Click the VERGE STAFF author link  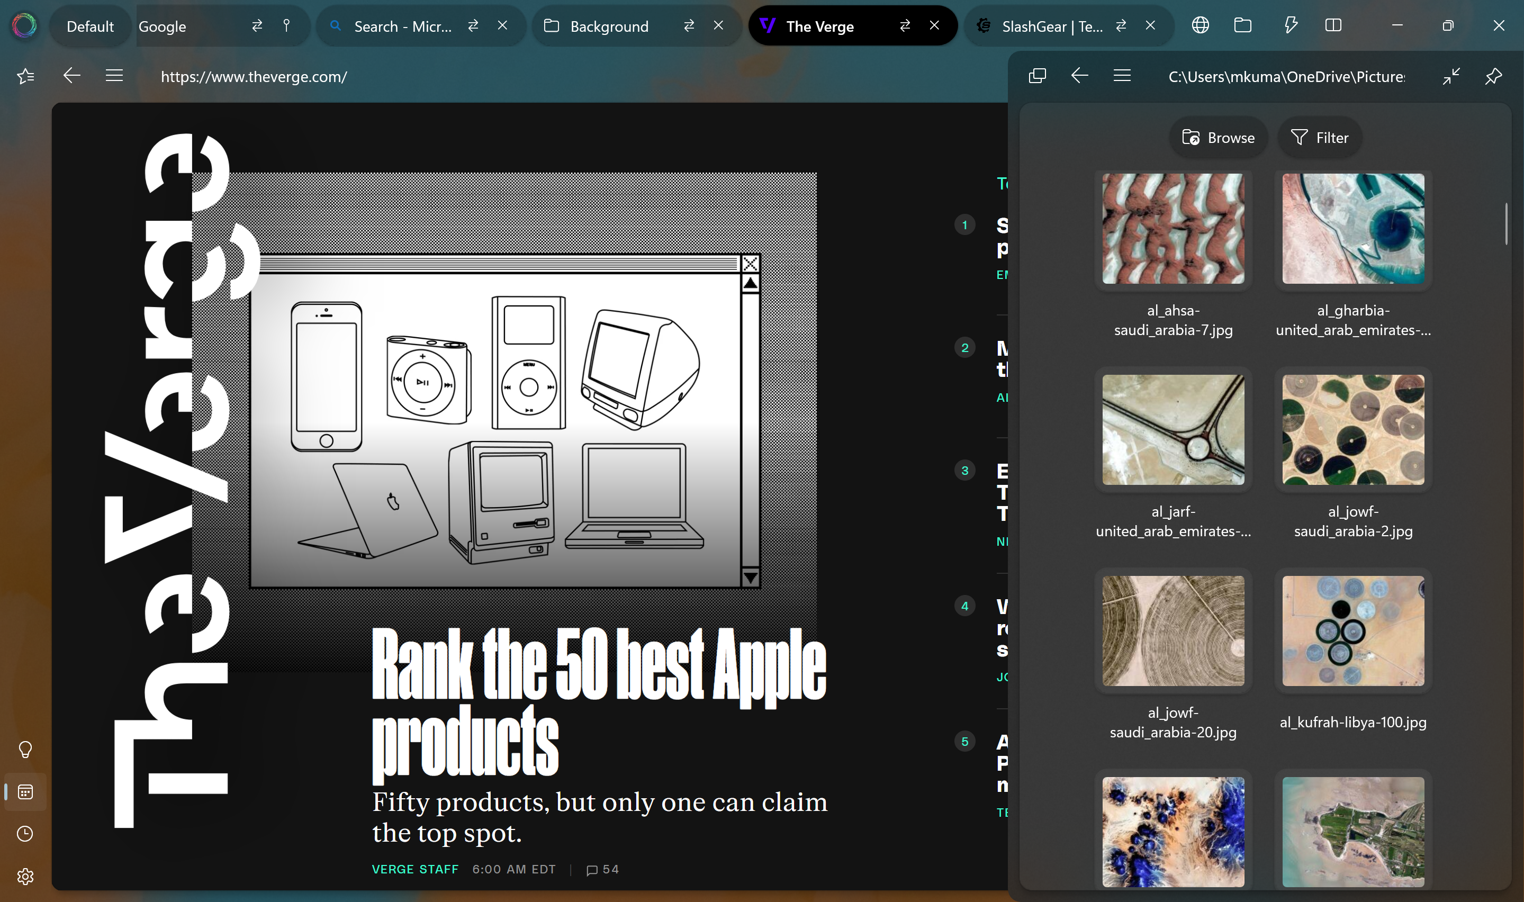[x=415, y=869]
